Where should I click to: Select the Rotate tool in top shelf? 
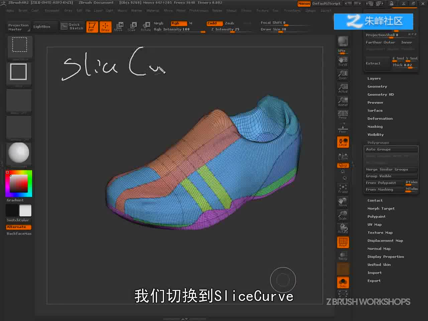(x=146, y=27)
